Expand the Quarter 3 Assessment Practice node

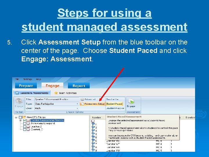click(x=20, y=120)
